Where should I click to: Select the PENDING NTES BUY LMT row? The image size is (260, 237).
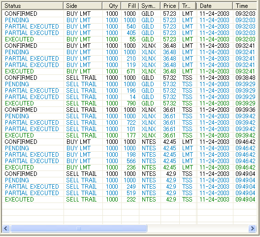click(130, 148)
